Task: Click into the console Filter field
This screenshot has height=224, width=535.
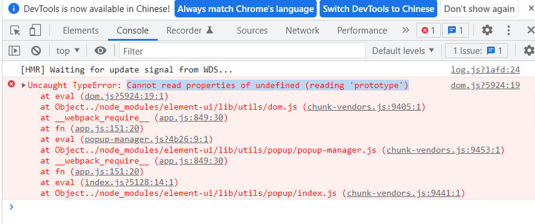Action: click(242, 51)
